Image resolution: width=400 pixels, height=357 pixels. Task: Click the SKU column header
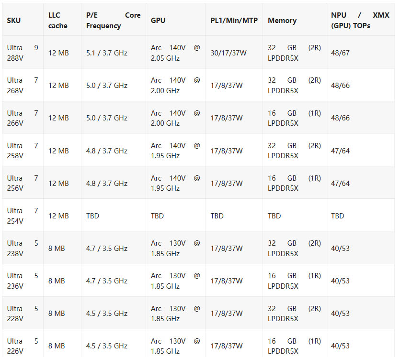(x=14, y=21)
